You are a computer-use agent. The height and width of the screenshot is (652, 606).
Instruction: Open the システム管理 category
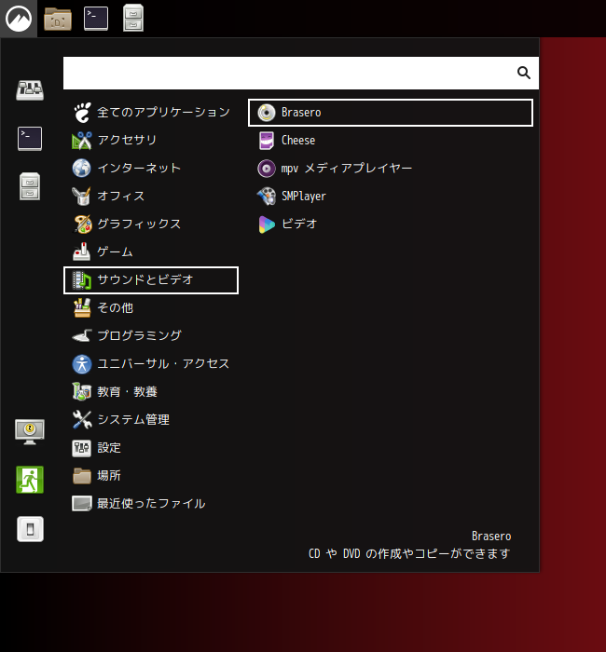pos(151,420)
